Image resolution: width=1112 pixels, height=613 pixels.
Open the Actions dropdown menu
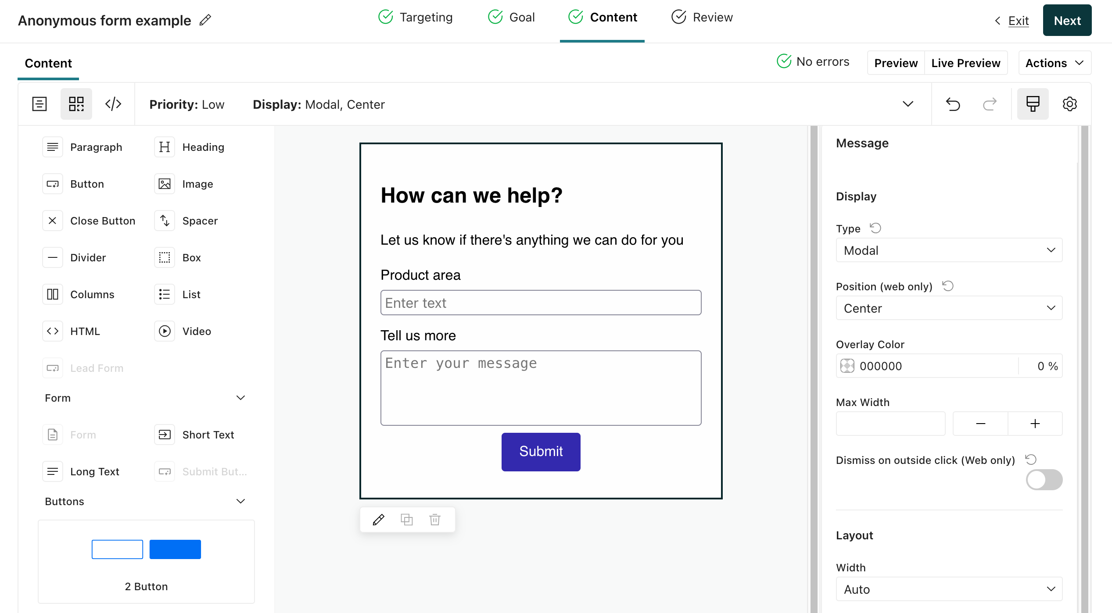tap(1055, 63)
